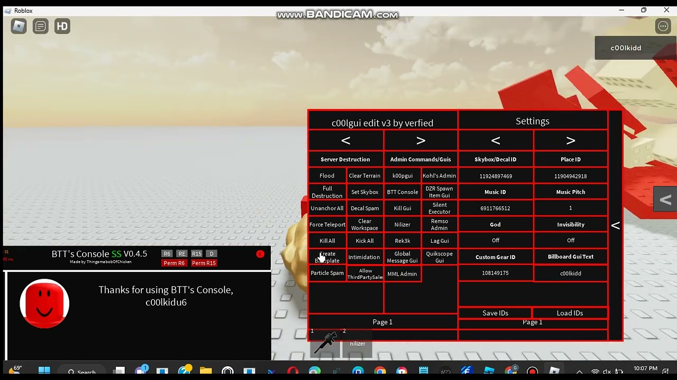Click the Flood button
The width and height of the screenshot is (677, 380).
[327, 176]
